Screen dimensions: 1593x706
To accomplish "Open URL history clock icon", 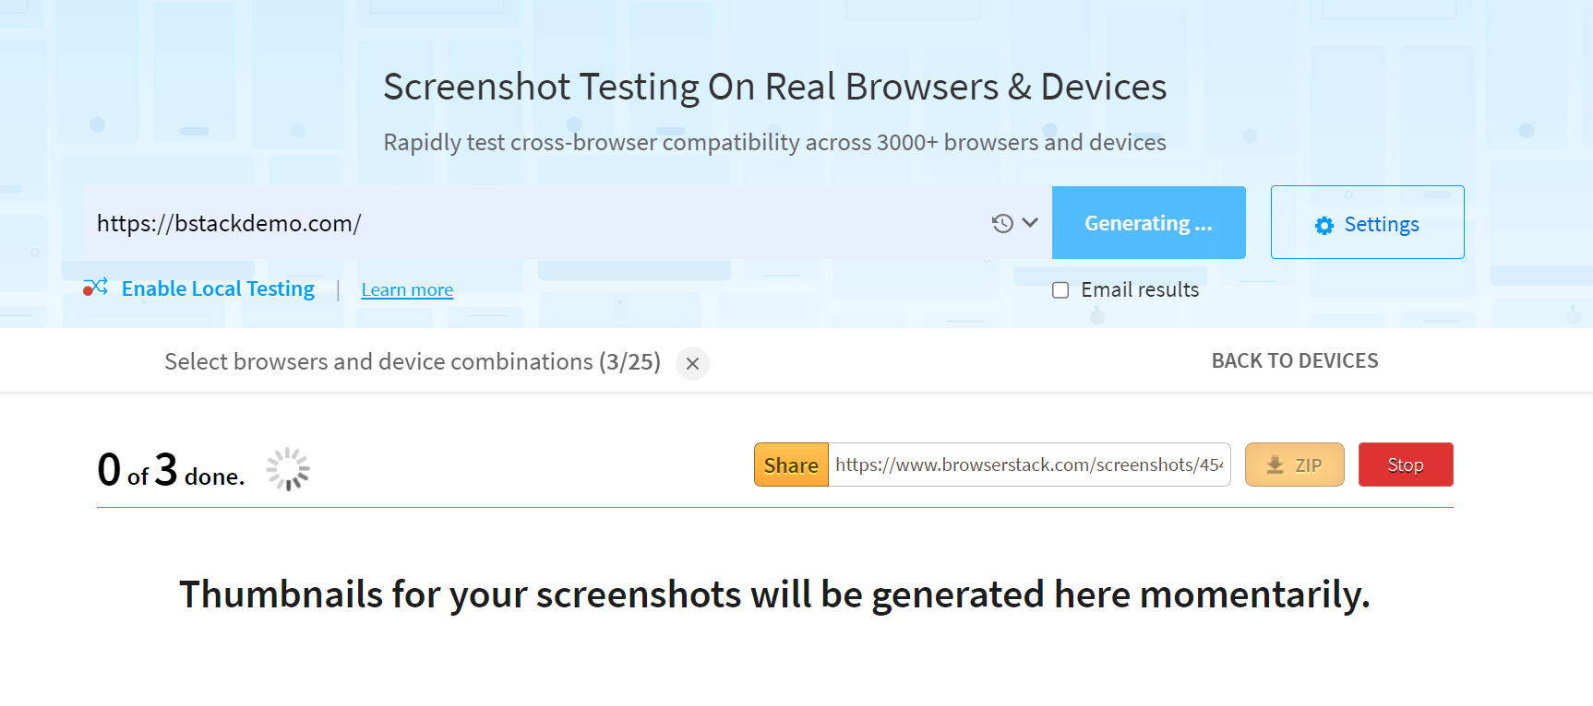I will tap(1002, 223).
